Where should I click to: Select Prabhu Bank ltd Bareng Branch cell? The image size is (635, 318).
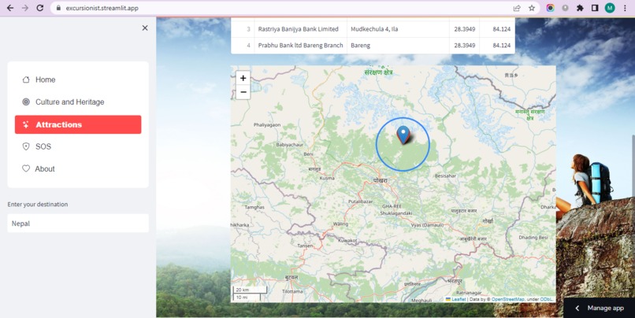tap(300, 46)
